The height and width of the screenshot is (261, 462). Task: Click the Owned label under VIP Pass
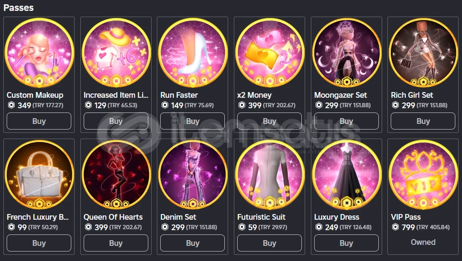pyautogui.click(x=423, y=242)
